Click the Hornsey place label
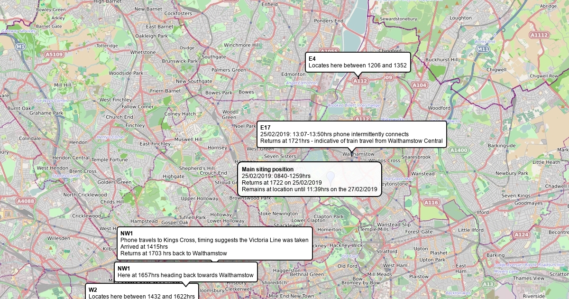 218,148
